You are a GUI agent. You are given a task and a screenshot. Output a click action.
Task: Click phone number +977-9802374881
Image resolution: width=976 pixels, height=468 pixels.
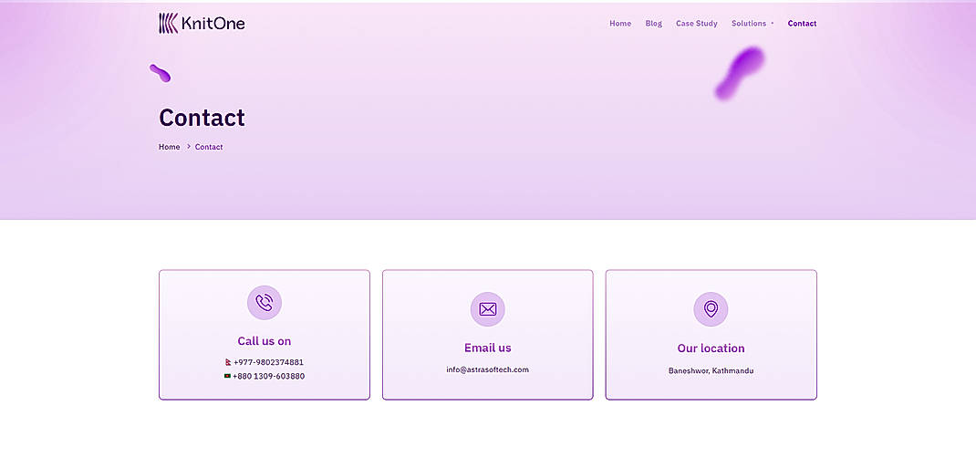point(268,362)
